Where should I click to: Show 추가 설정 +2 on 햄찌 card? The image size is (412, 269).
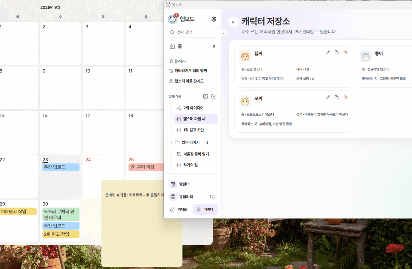click(x=305, y=79)
